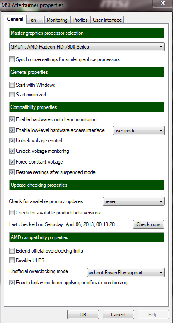
Task: Enable Synchronize settings for similar graphics processors
Action: [12, 59]
